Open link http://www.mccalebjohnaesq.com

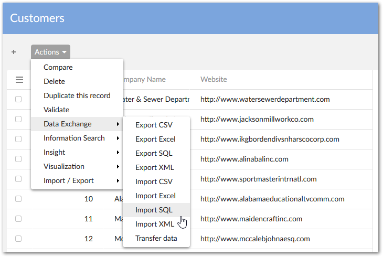coord(255,239)
